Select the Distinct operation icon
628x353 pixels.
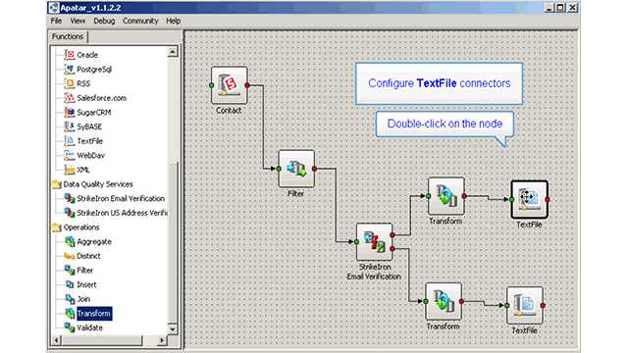[x=70, y=256]
